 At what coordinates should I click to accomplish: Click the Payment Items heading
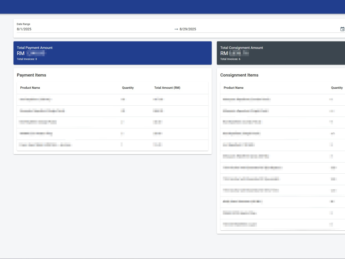[x=31, y=75]
